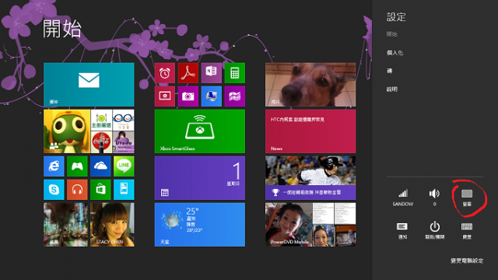This screenshot has height=280, width=498.
Task: Open the Sports tile with trophy icon
Action: coord(310,178)
